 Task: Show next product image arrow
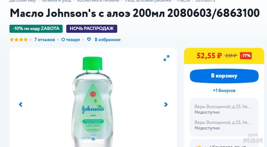(x=166, y=104)
